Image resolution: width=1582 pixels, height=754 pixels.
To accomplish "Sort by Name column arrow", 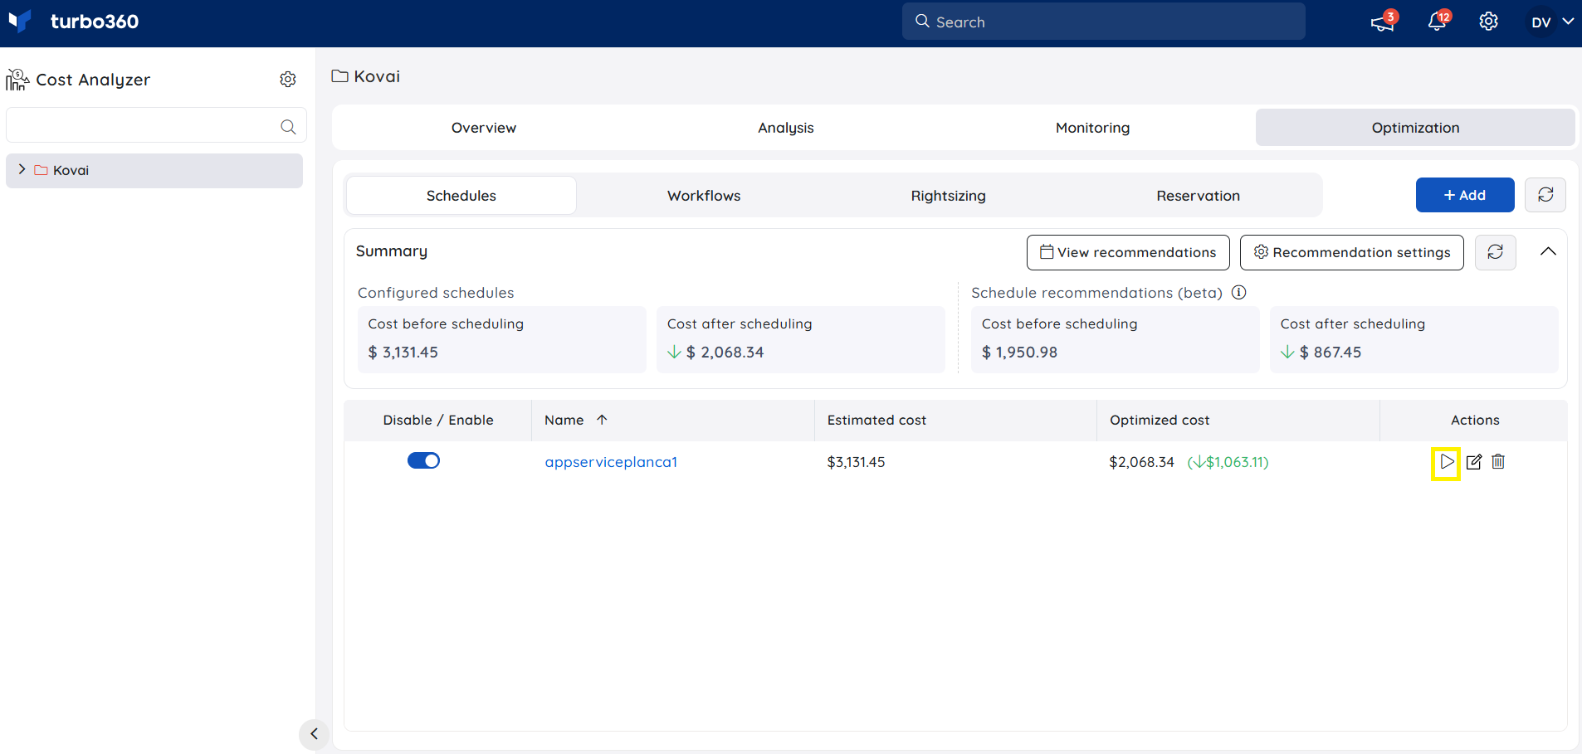I will [602, 420].
